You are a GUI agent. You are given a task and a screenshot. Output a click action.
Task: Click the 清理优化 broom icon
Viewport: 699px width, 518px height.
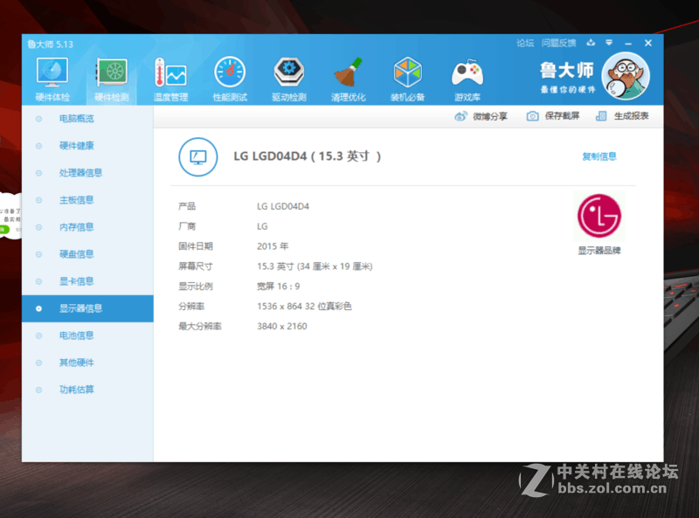348,72
